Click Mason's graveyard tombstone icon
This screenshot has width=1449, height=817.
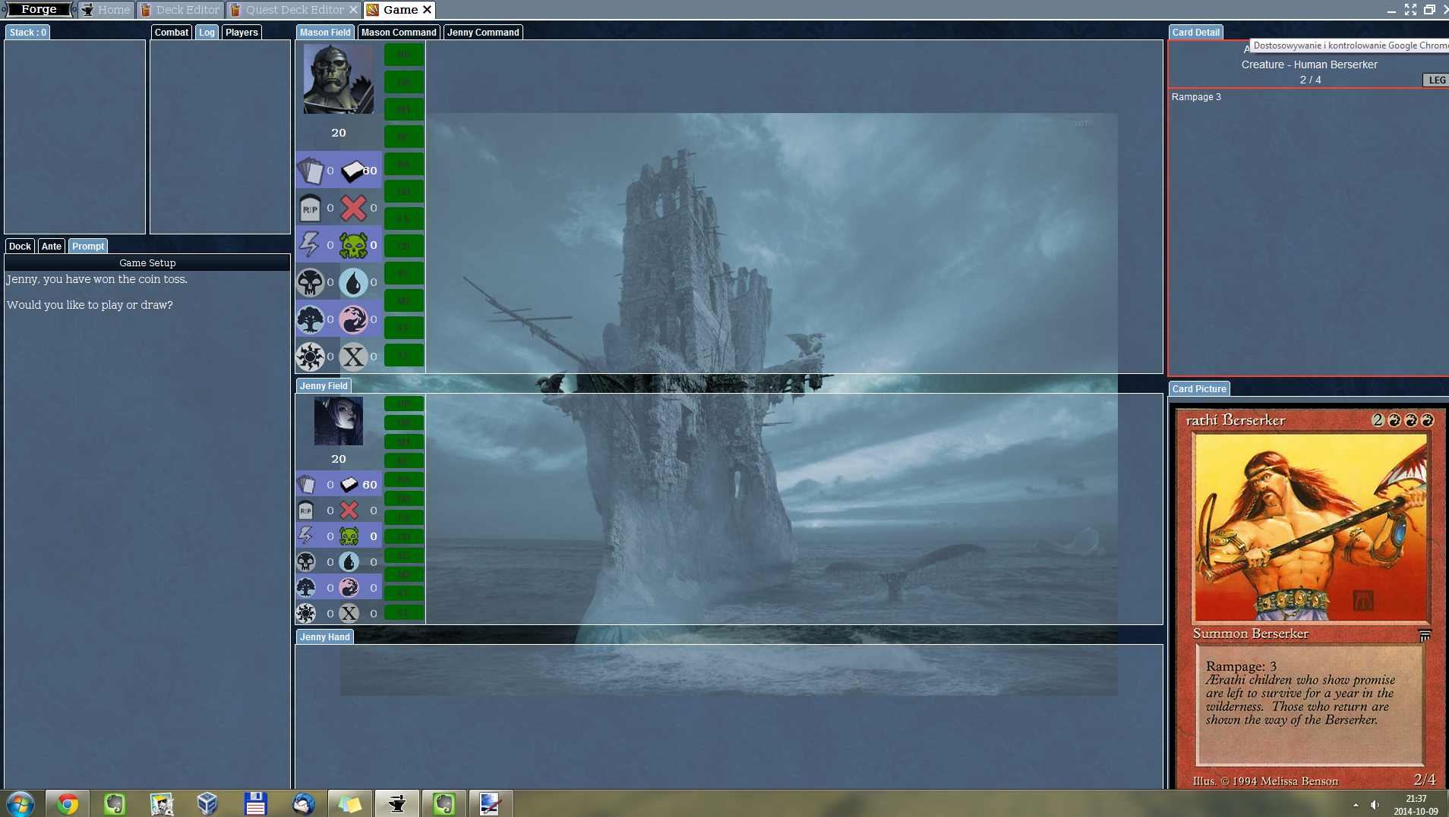point(310,208)
